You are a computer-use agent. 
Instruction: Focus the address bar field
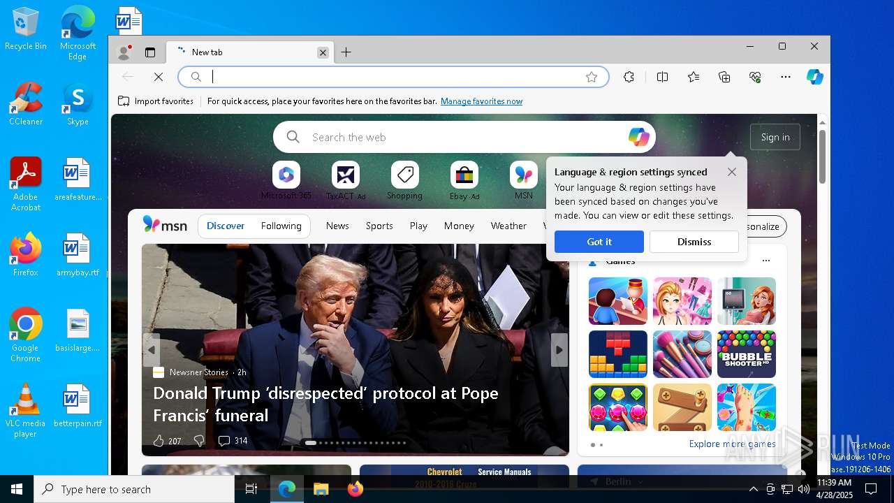tap(395, 77)
